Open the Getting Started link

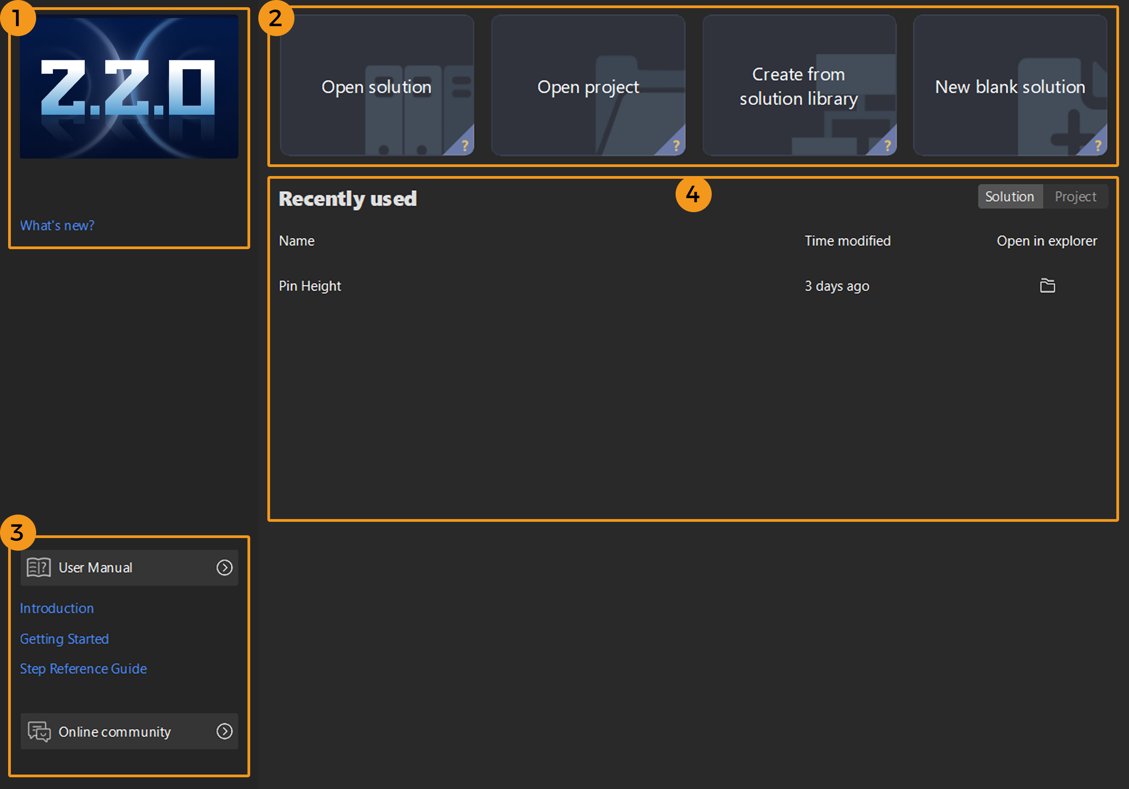(x=65, y=639)
